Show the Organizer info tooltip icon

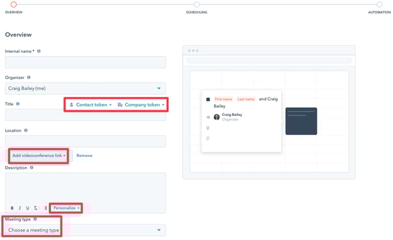(x=29, y=77)
